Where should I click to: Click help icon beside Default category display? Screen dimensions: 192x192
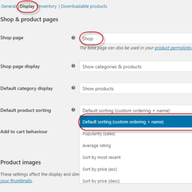[x=73, y=88]
